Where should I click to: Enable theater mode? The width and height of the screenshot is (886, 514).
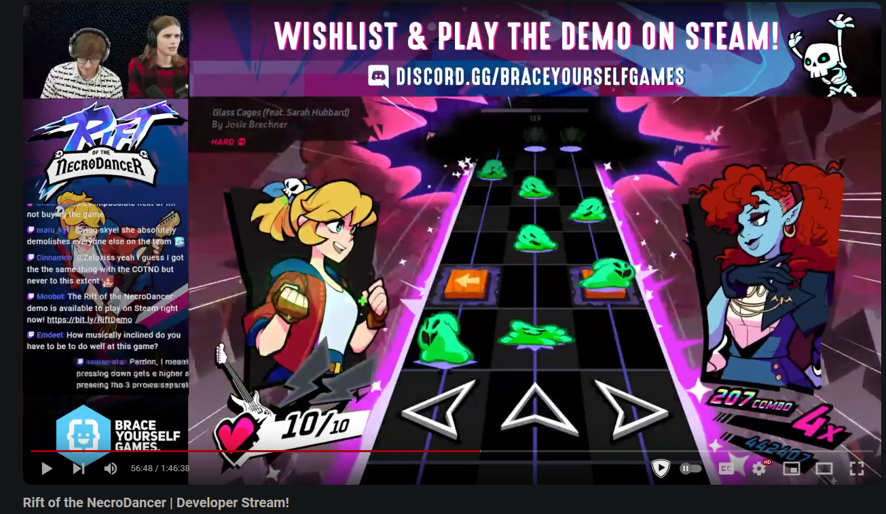point(824,469)
